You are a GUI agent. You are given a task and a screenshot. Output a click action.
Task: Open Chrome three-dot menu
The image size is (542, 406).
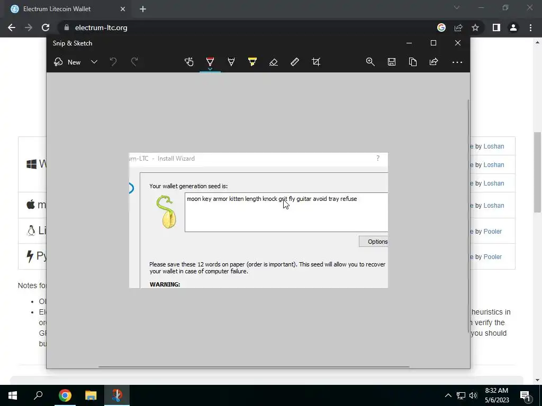pyautogui.click(x=530, y=27)
